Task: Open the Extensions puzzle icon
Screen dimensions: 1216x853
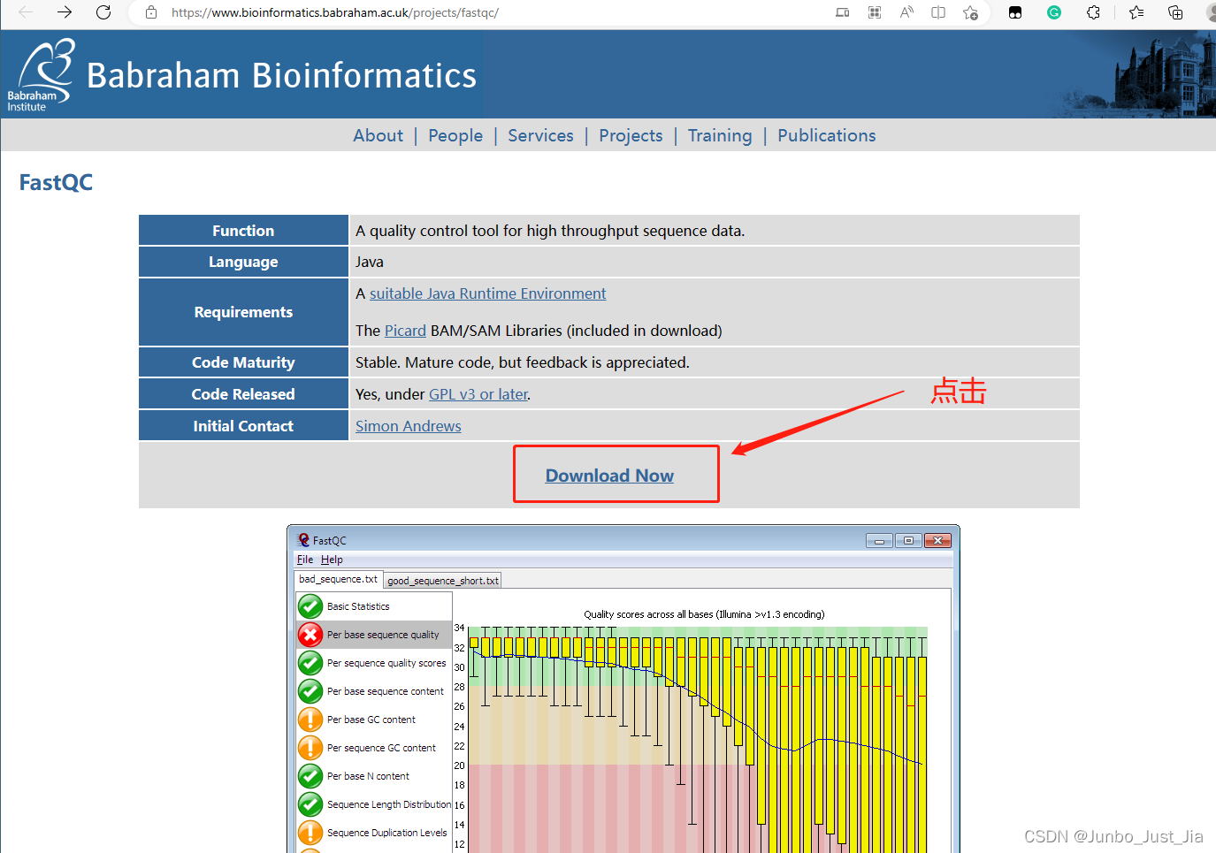Action: [1094, 12]
